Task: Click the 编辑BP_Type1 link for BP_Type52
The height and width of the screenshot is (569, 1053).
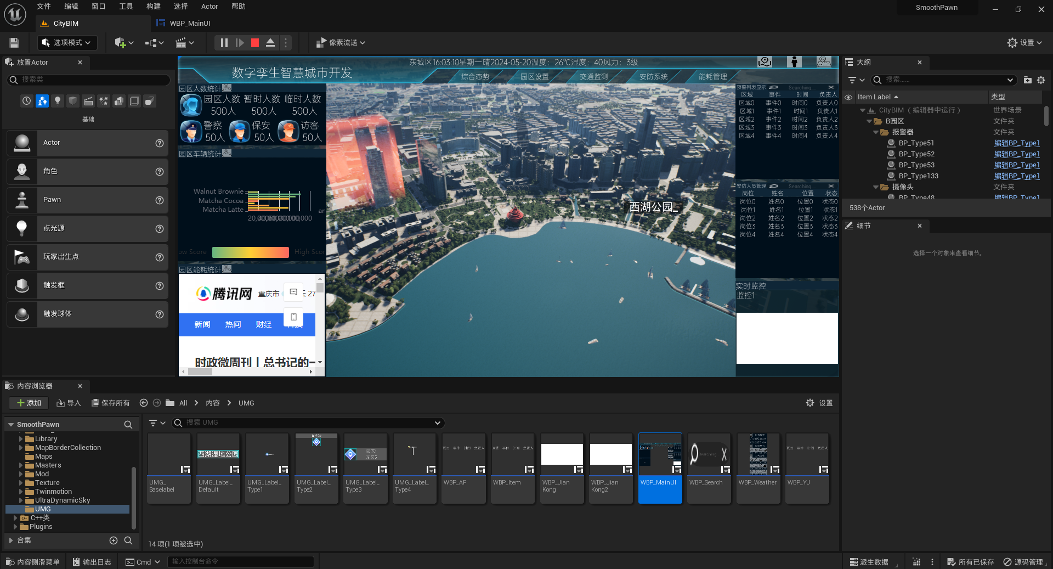Action: [x=1017, y=154]
